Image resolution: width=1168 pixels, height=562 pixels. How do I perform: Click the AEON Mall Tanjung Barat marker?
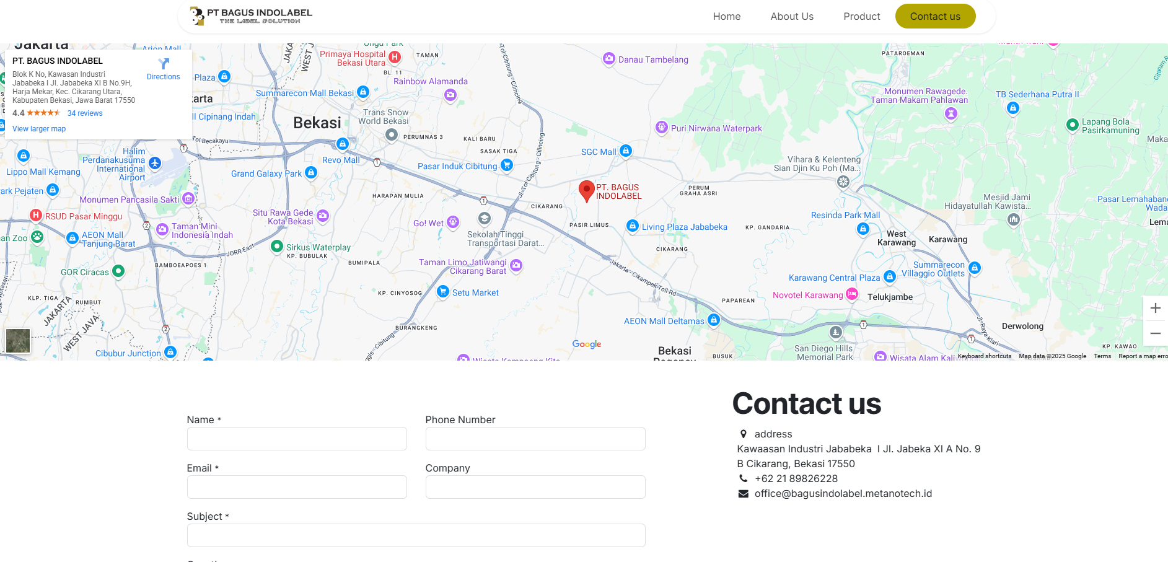click(x=72, y=237)
